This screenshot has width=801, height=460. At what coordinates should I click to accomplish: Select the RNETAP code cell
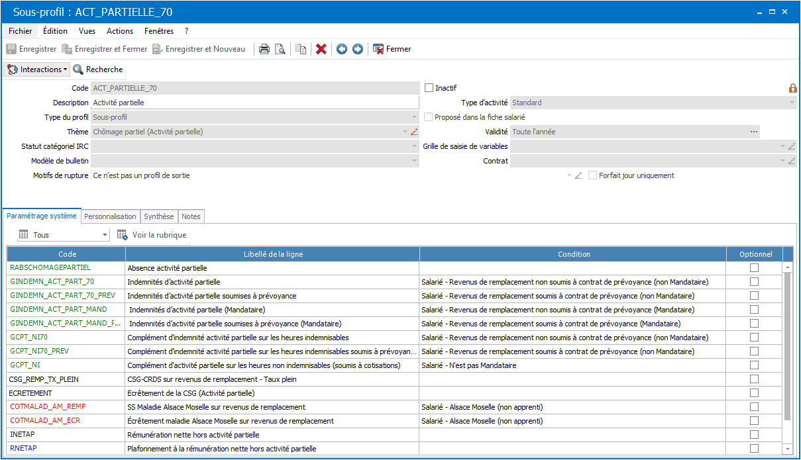coord(66,449)
